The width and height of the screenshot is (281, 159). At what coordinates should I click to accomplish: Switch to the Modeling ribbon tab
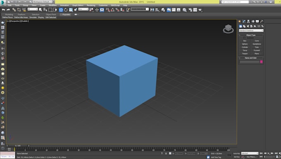(9, 14)
